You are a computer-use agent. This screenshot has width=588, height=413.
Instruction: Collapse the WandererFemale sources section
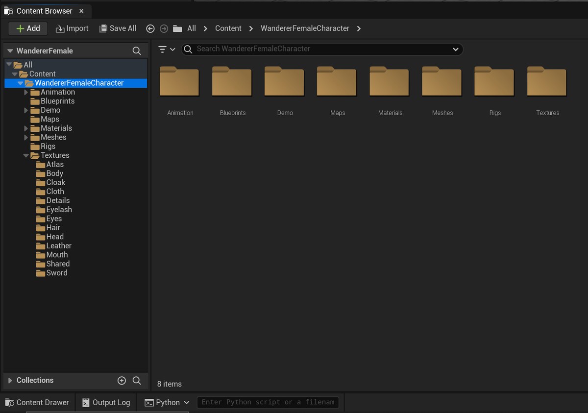click(x=10, y=51)
